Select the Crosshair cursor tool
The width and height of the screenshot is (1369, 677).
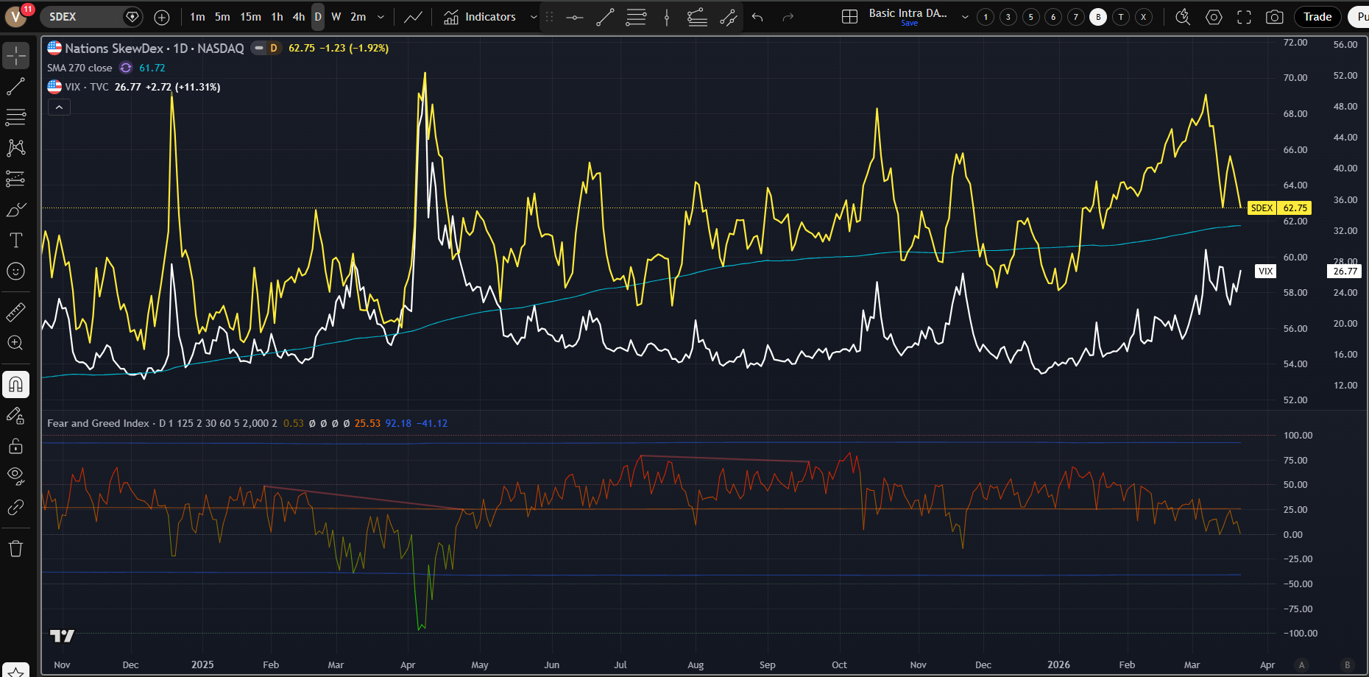(x=16, y=55)
